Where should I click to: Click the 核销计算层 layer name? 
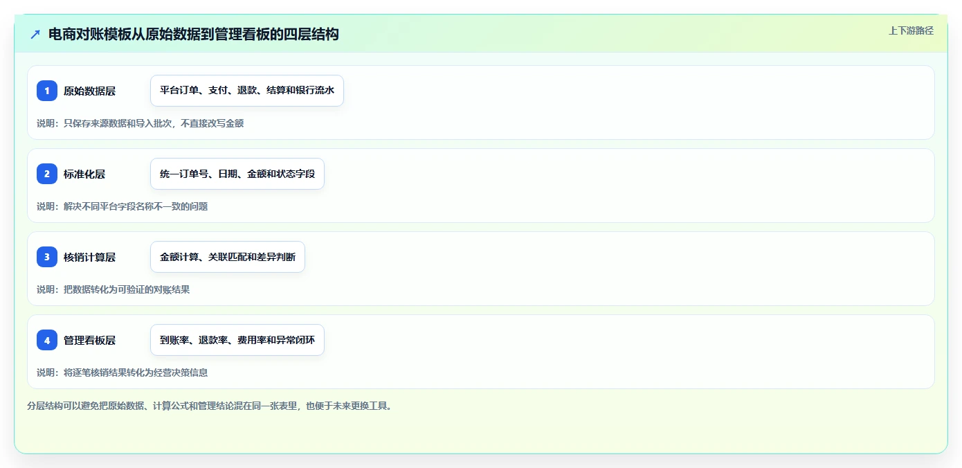coord(89,257)
